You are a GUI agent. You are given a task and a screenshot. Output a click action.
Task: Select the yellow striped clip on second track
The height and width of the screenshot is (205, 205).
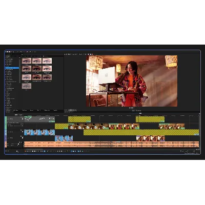61,127
